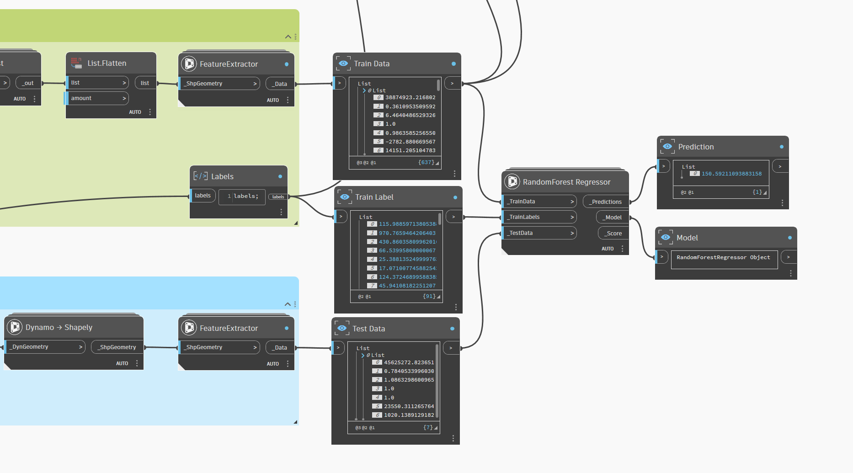Click the Dynamo → Shapely node icon
Image resolution: width=853 pixels, height=473 pixels.
click(x=15, y=327)
